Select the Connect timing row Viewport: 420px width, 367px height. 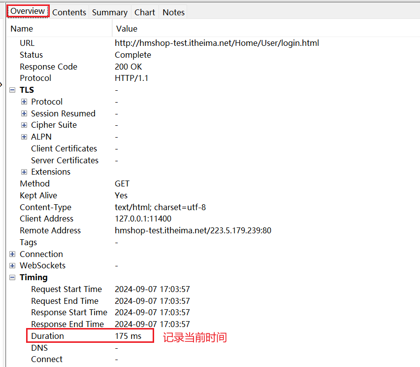[47, 359]
